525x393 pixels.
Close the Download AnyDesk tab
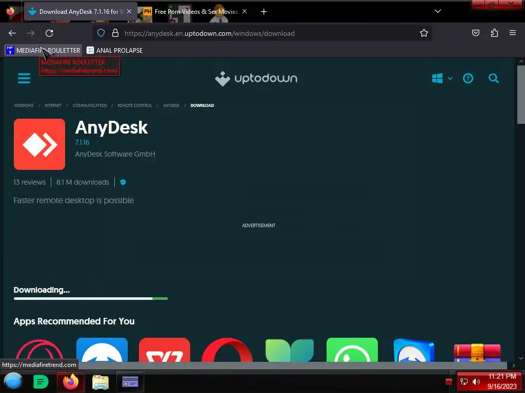(x=129, y=11)
